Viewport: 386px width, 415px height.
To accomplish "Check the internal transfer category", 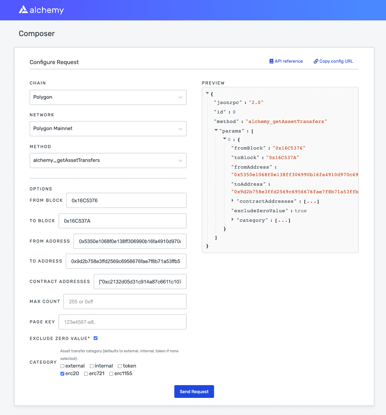I will (92, 366).
